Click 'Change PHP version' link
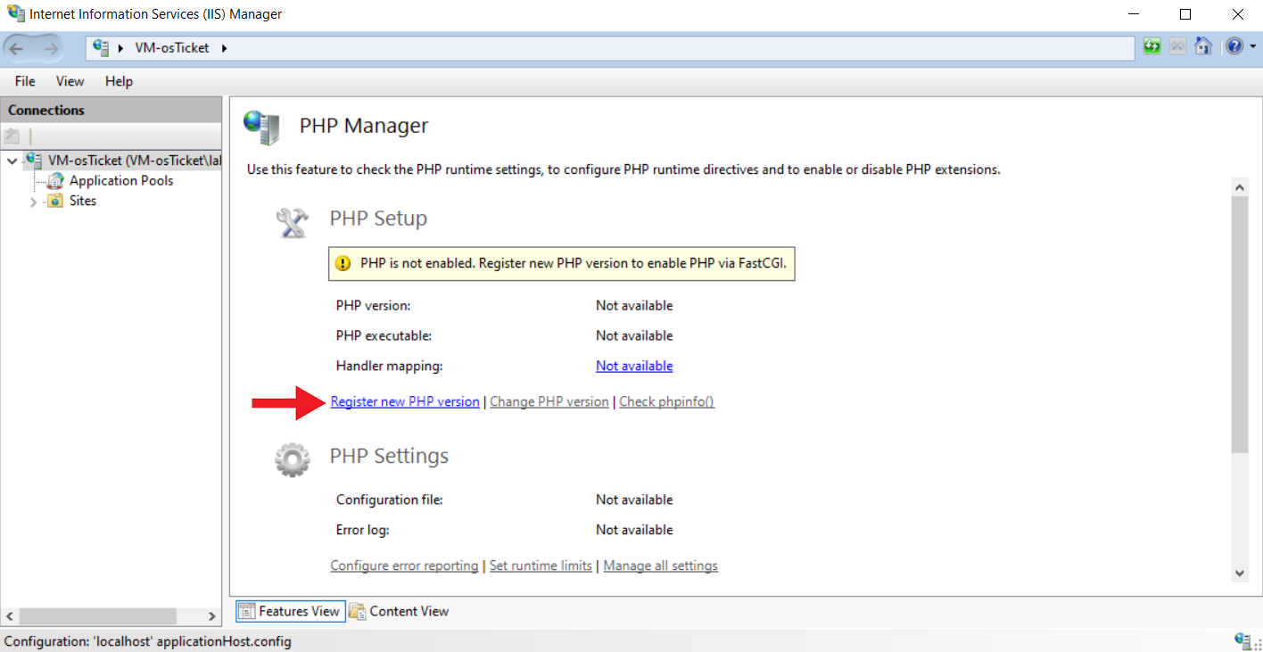The width and height of the screenshot is (1263, 652). click(549, 401)
